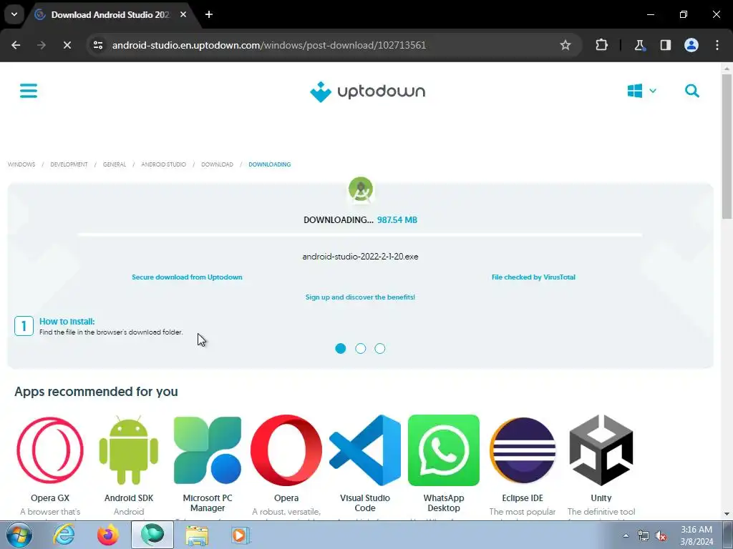Go to the Download breadcrumb

point(217,164)
